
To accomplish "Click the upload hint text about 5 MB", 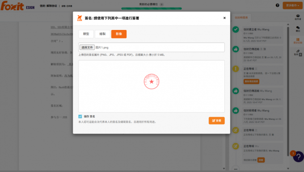I will coord(122,55).
